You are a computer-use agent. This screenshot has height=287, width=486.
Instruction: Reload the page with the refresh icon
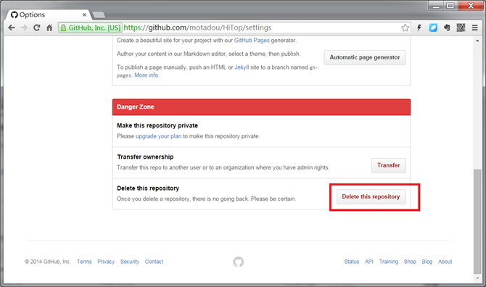click(x=36, y=28)
